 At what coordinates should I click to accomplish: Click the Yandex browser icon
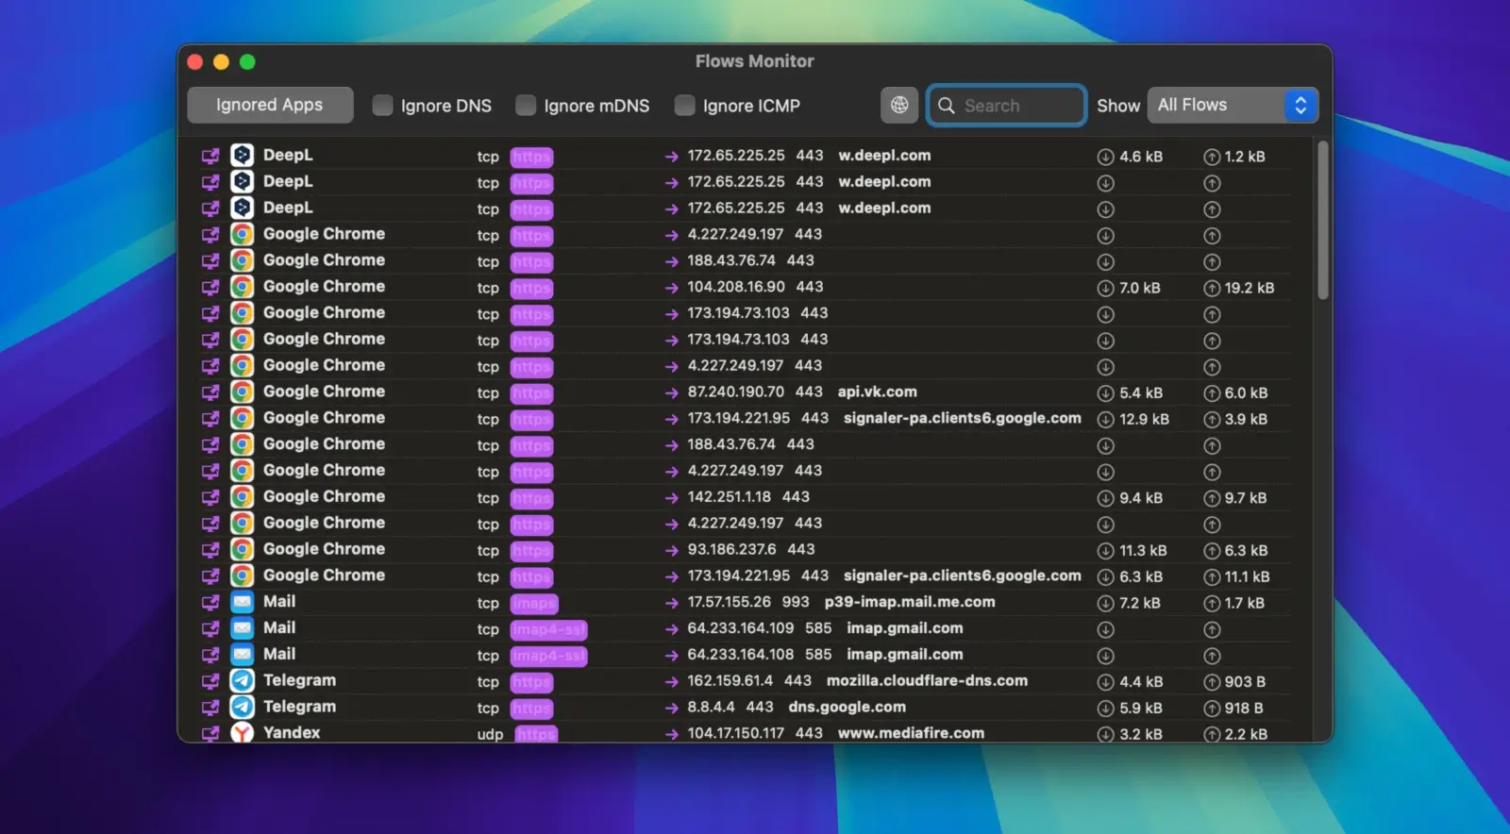tap(243, 733)
